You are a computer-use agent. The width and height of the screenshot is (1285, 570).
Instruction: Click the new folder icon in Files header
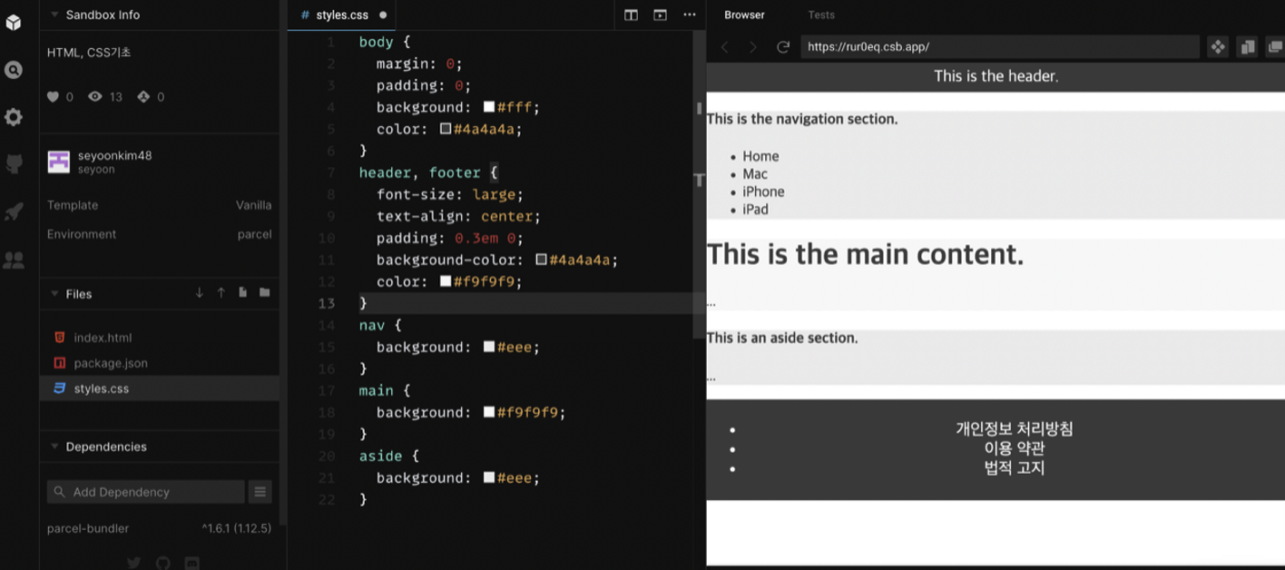point(265,293)
